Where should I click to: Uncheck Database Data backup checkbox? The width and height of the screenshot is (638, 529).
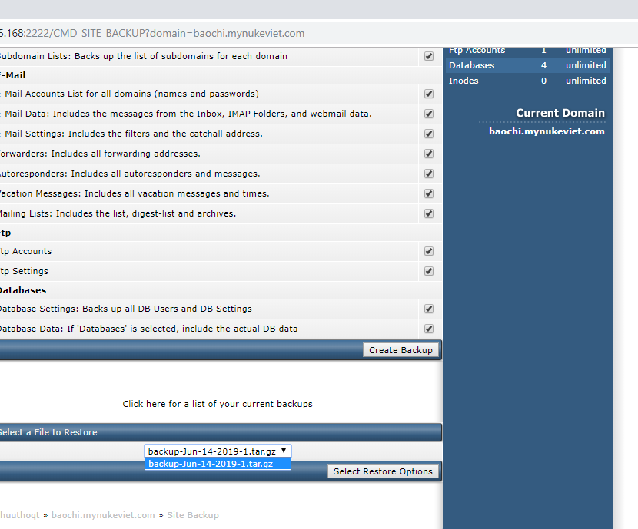(x=429, y=329)
